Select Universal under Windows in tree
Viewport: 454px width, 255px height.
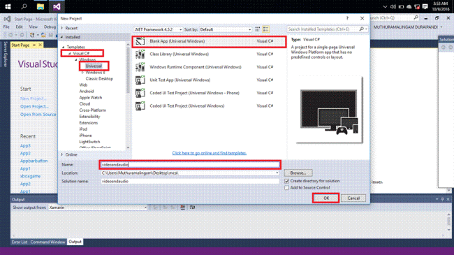click(94, 66)
